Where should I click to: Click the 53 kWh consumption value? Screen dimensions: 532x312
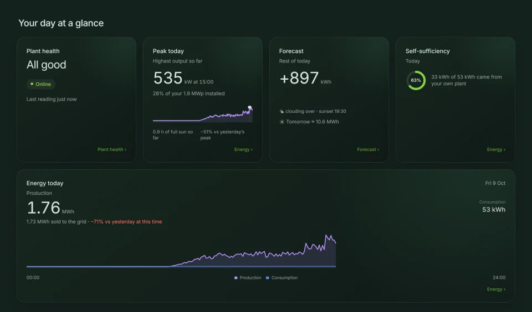pyautogui.click(x=494, y=210)
